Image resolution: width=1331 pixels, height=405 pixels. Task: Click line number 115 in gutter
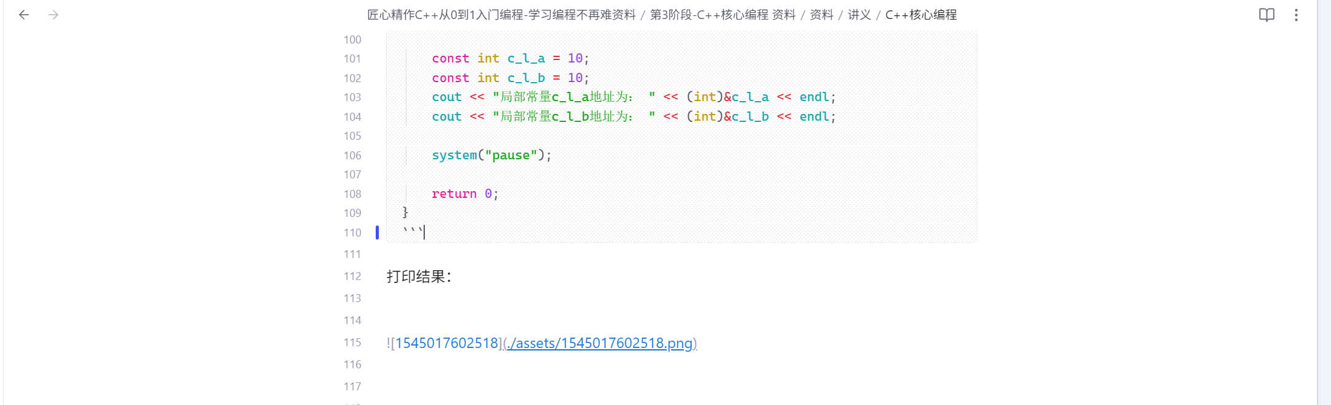[352, 343]
